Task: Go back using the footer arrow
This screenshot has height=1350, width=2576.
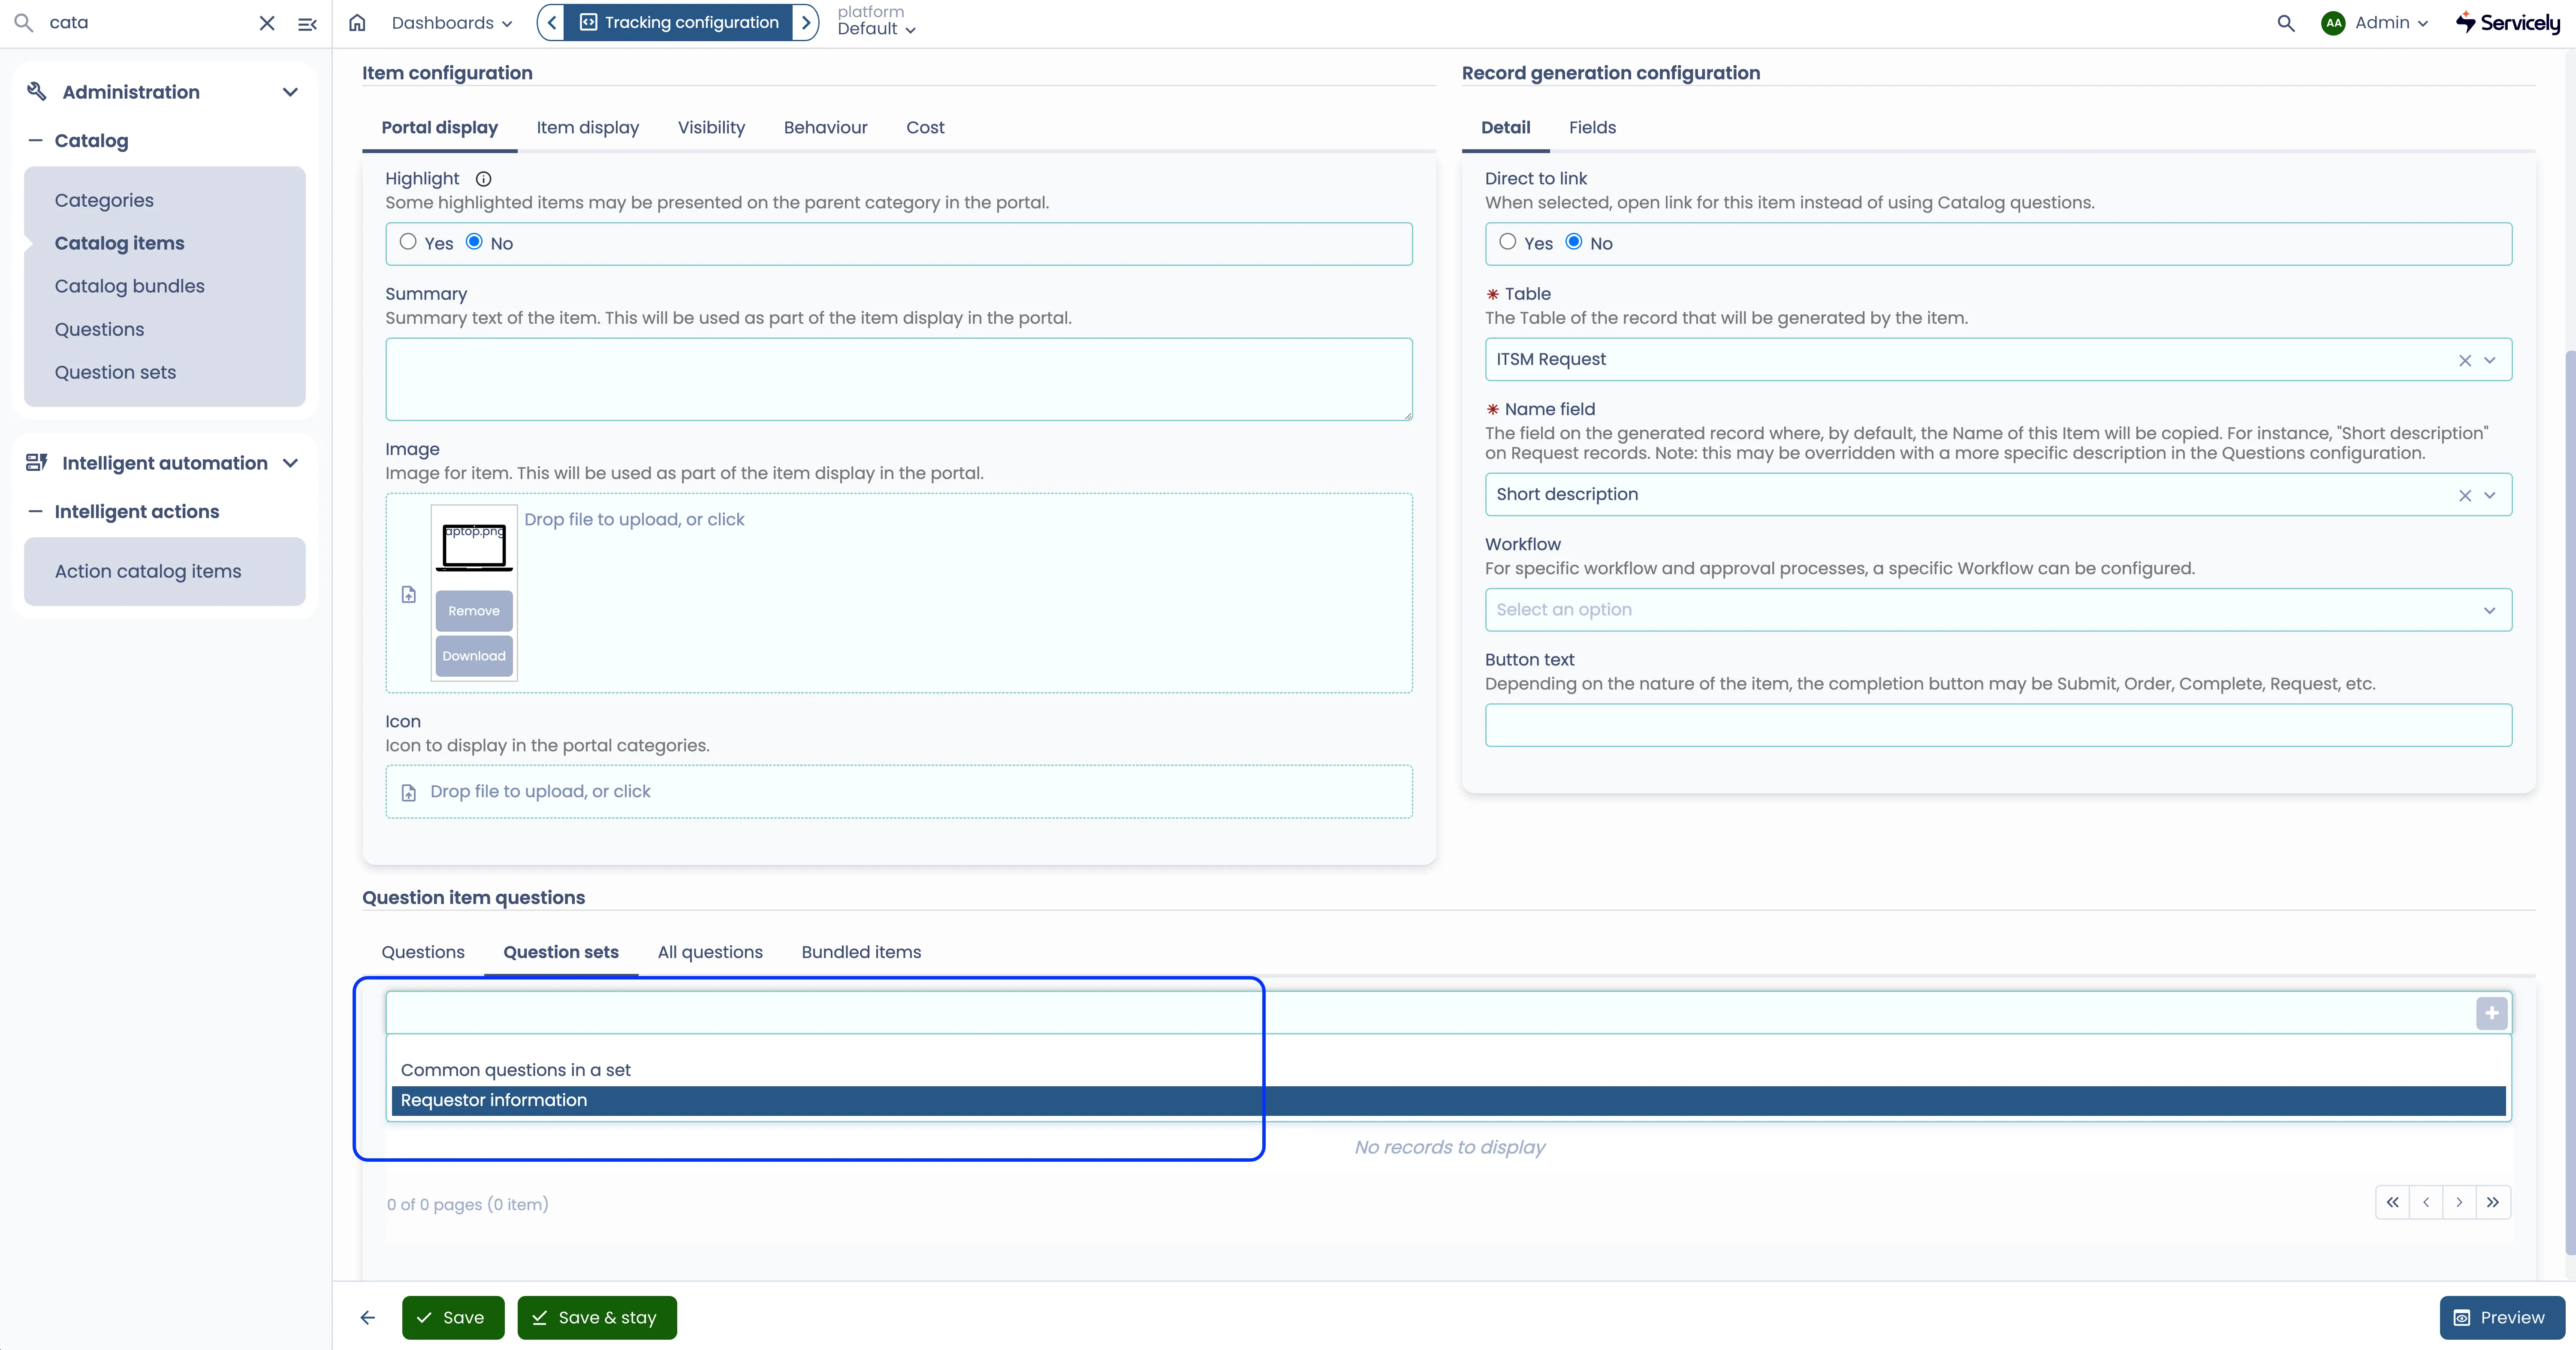Action: click(368, 1318)
